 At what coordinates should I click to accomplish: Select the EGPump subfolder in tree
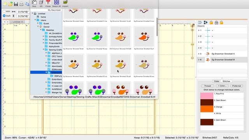coord(58,76)
